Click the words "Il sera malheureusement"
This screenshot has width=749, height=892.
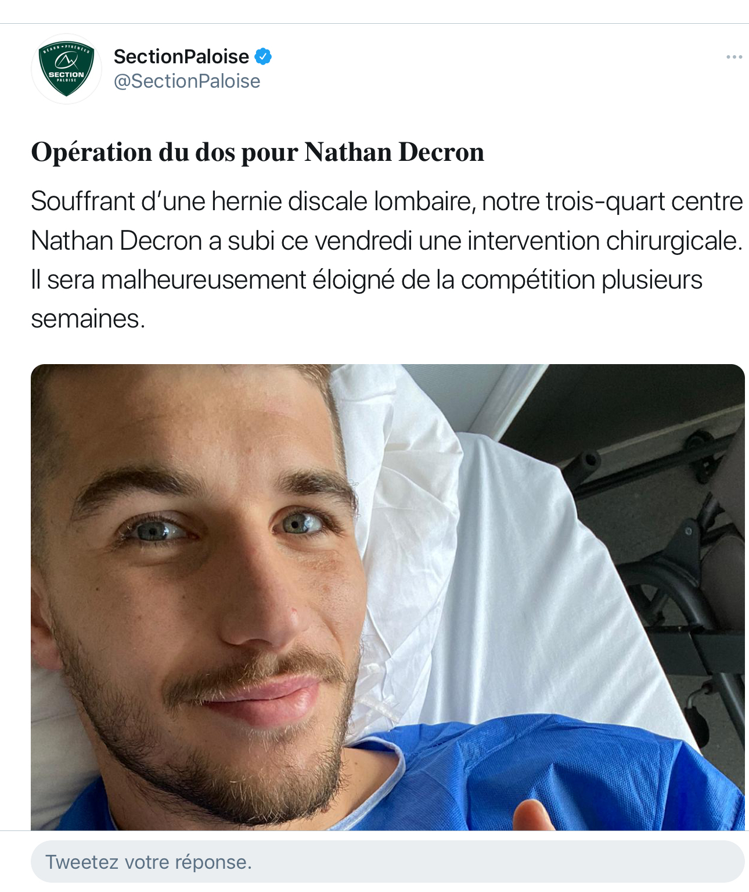[x=168, y=279]
